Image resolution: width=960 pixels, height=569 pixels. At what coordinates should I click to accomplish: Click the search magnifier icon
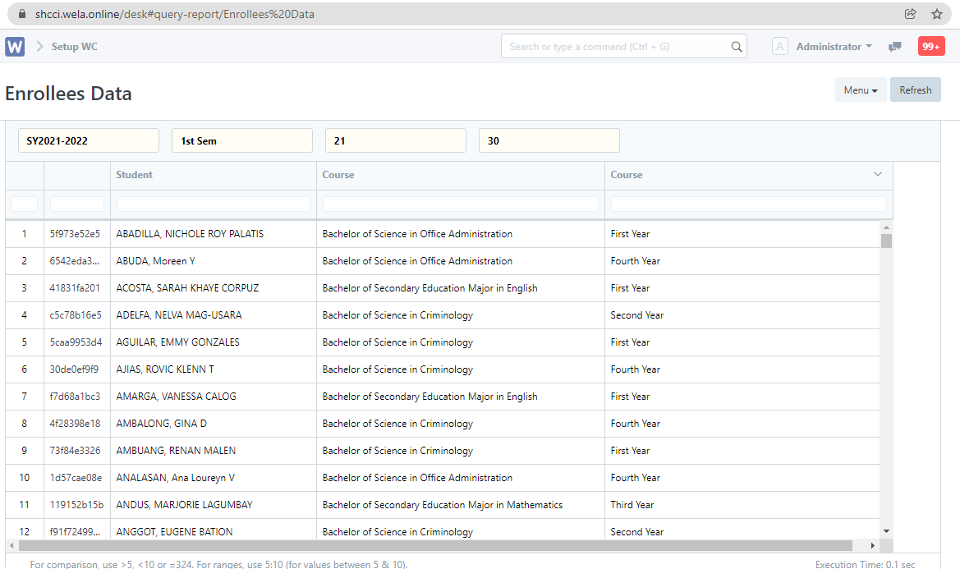[x=737, y=47]
